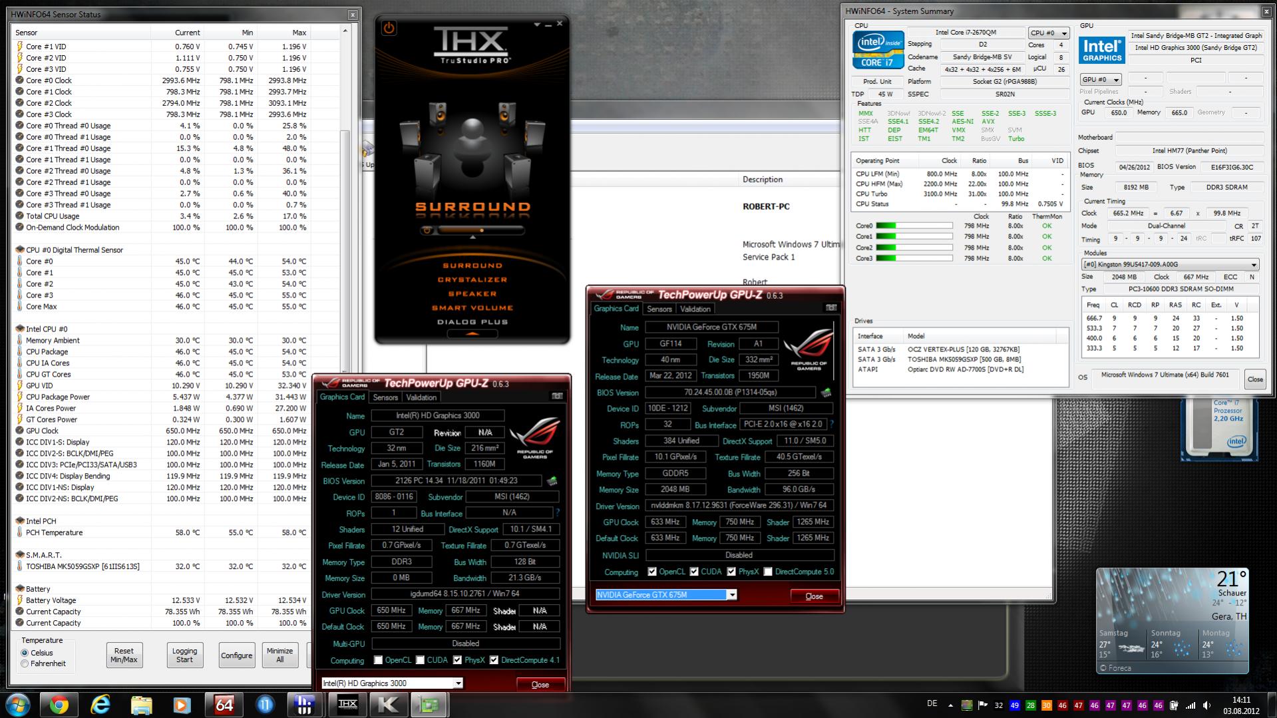Open the Intel(R) HD Graphics 3000 dropdown
The width and height of the screenshot is (1277, 718).
click(392, 683)
